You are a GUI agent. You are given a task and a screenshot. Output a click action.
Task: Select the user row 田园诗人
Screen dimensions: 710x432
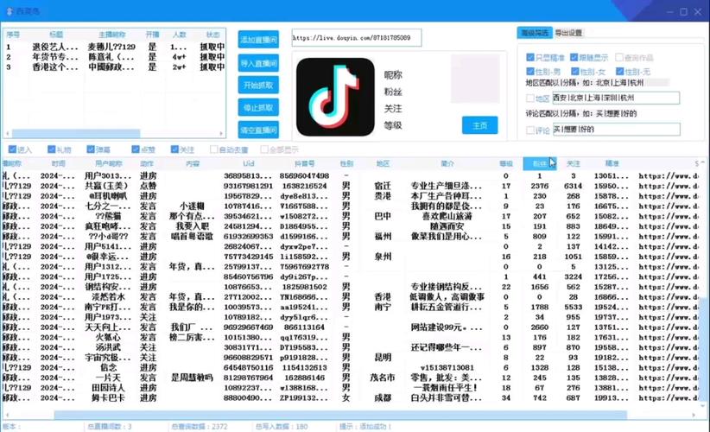tap(350, 388)
